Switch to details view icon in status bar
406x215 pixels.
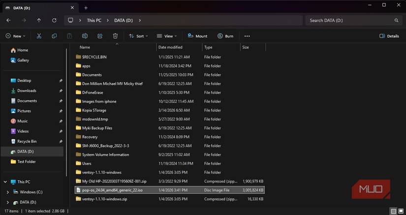coord(393,211)
